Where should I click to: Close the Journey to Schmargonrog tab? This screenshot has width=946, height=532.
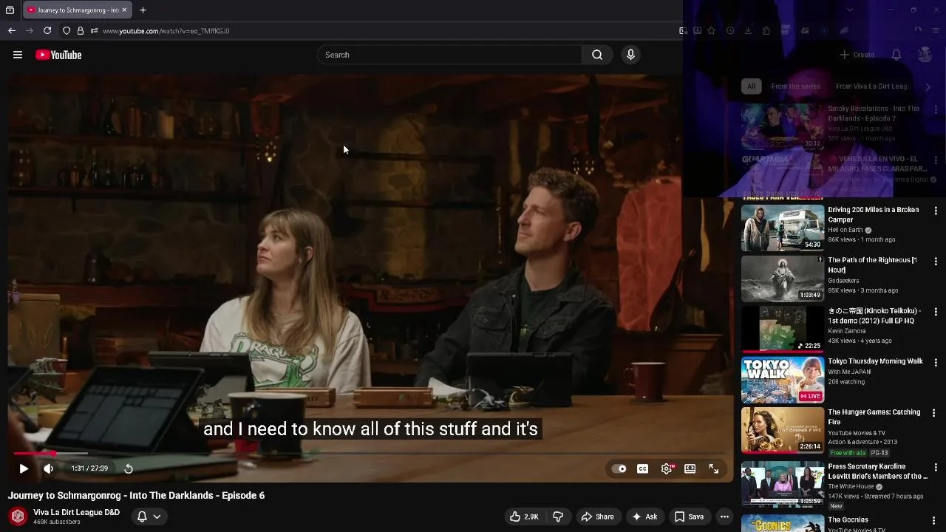124,10
